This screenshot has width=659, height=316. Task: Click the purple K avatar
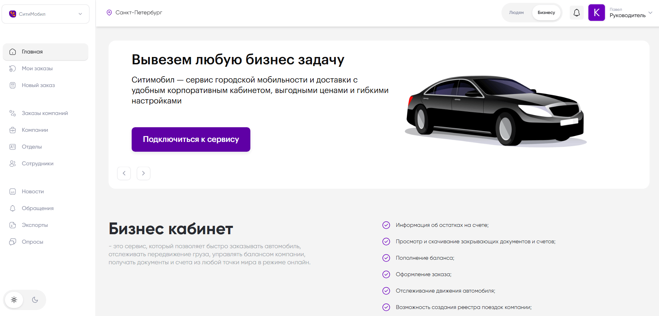597,12
